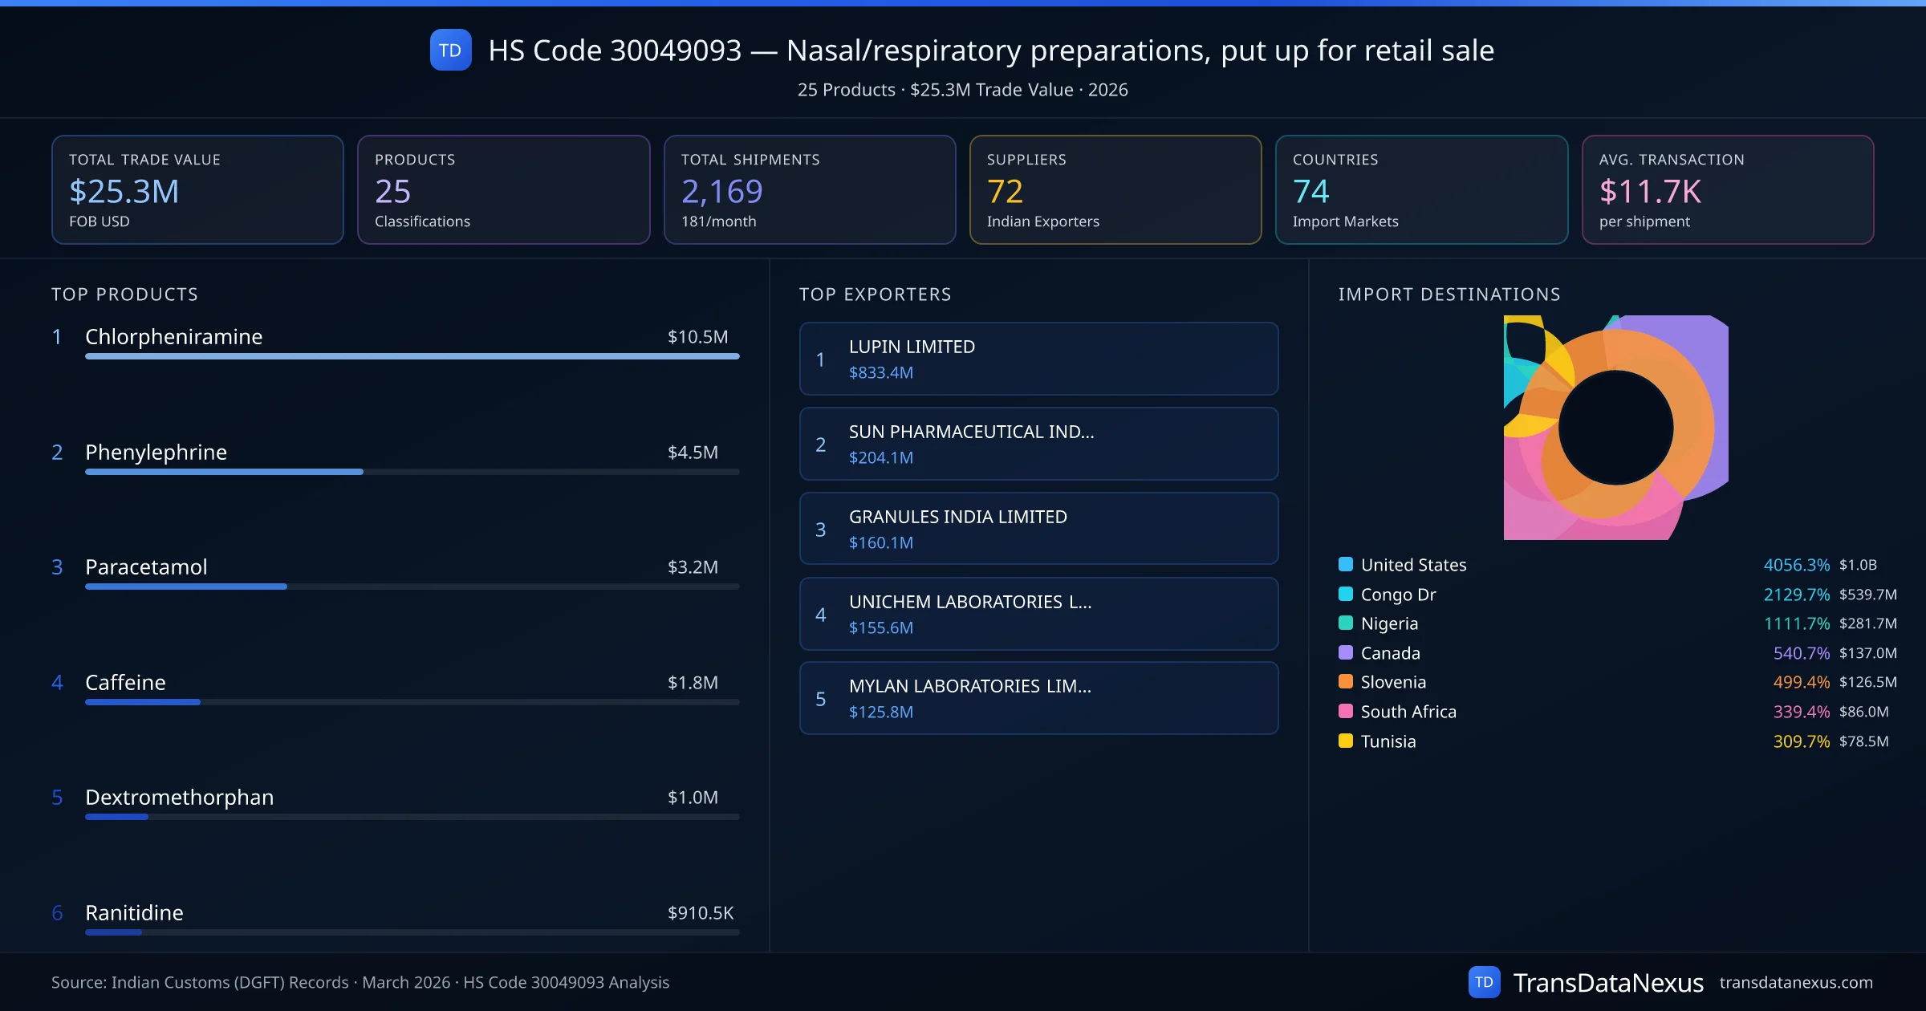This screenshot has height=1011, width=1926.
Task: Click the South Africa legend entry
Action: (1408, 712)
